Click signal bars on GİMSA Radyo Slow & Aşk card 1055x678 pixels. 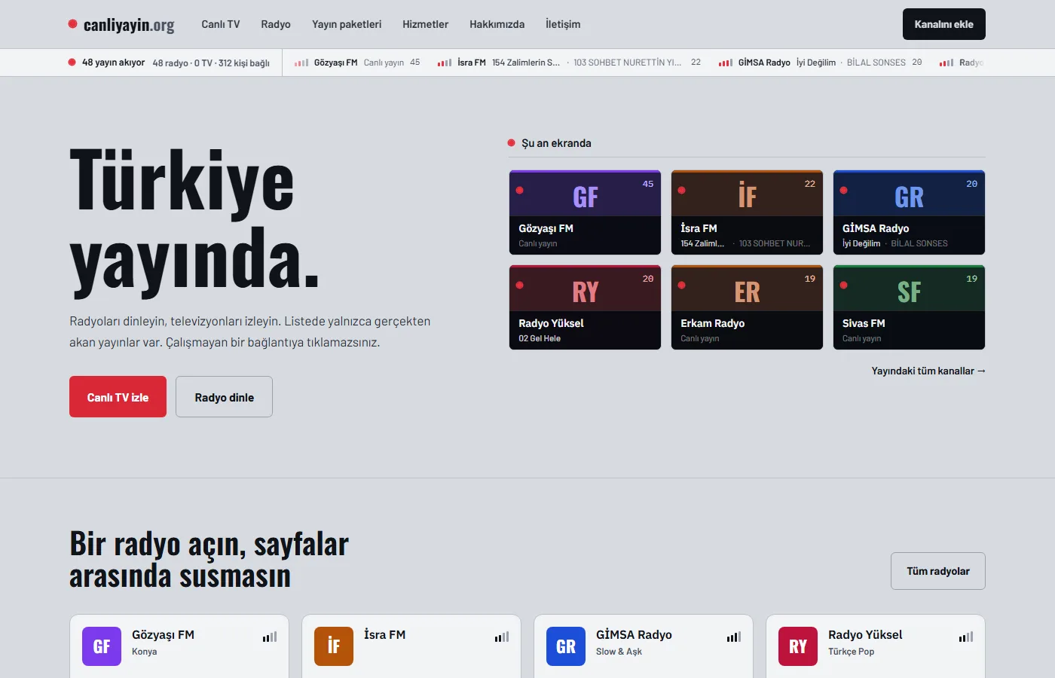pyautogui.click(x=734, y=637)
